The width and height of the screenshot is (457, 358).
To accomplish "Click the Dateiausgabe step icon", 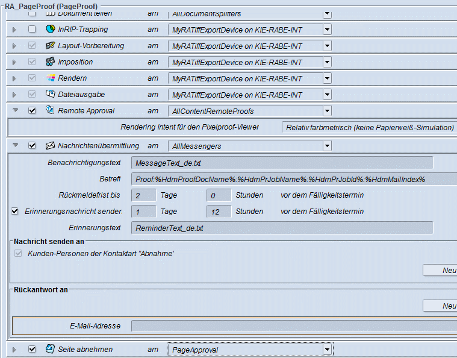I will pyautogui.click(x=50, y=94).
